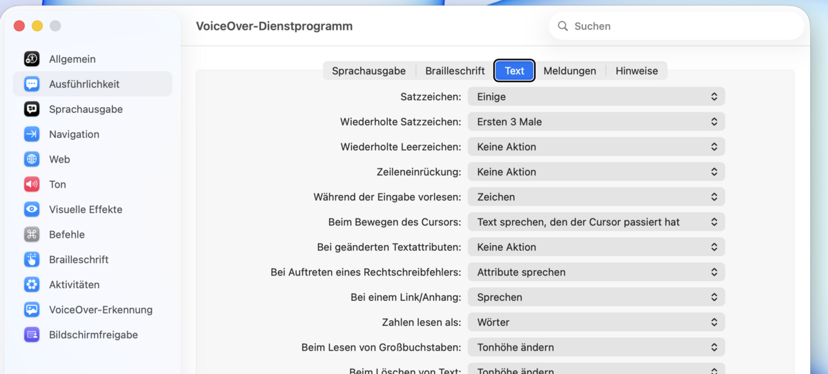Screen dimensions: 828x374
Task: Select Allgemein in the sidebar
Action: click(92, 59)
